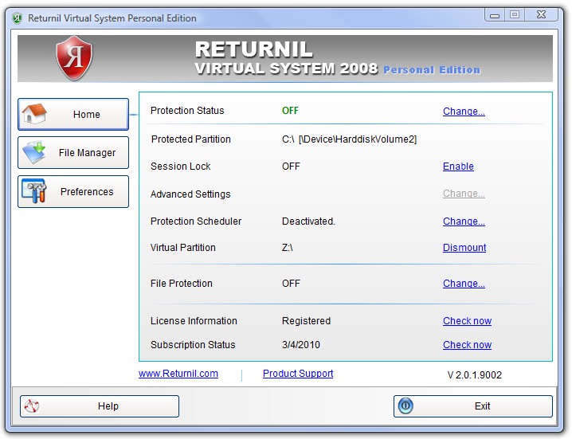Select the Protected Partition C:\ device value
Image resolution: width=572 pixels, height=439 pixels.
(349, 139)
